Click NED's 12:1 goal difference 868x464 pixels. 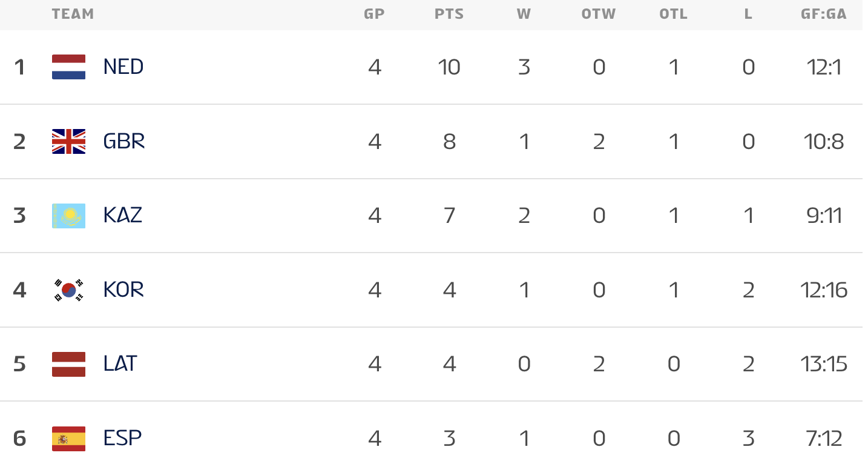(824, 67)
